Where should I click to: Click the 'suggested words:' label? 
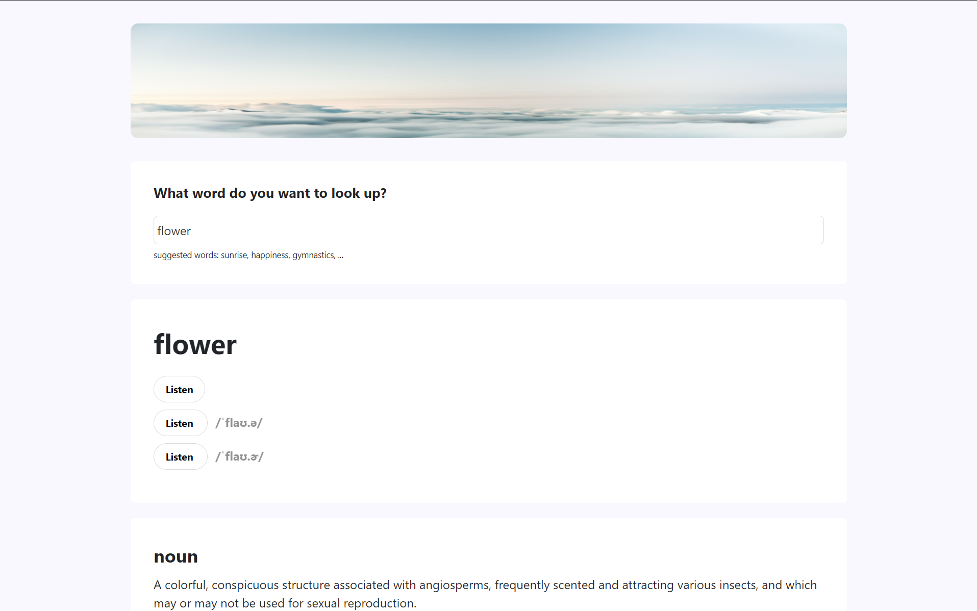point(185,255)
